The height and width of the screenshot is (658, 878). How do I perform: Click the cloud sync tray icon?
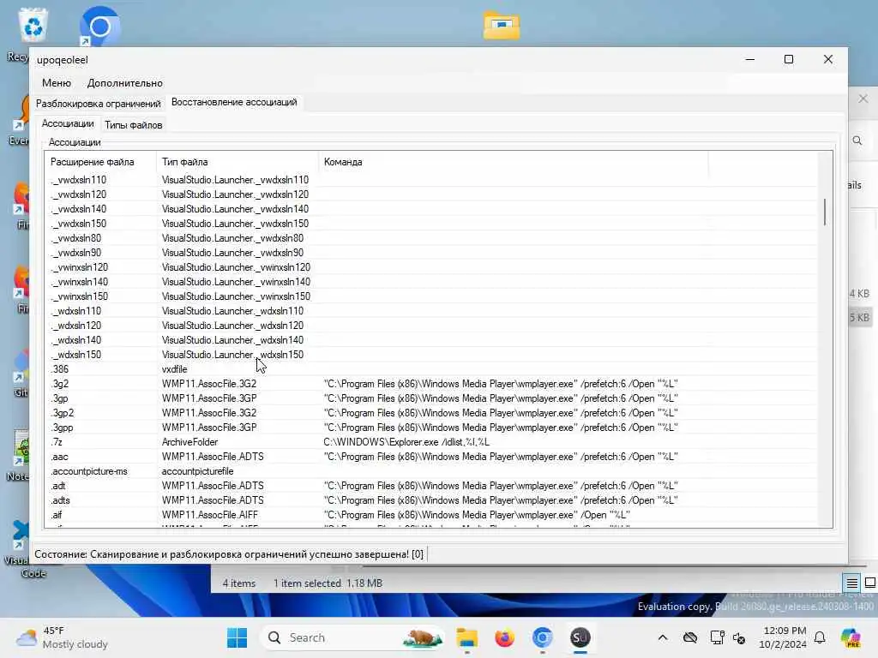(x=690, y=637)
